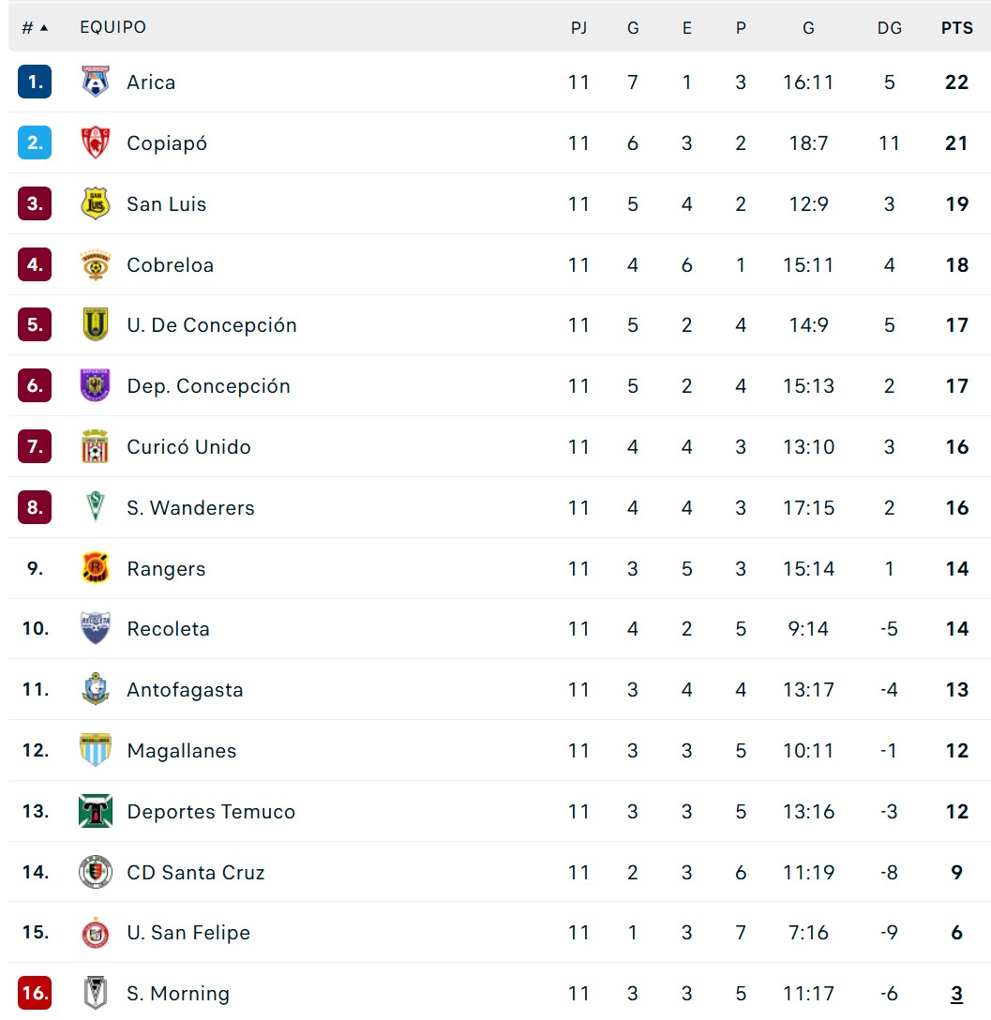Click the Cobreloa team emblem
The width and height of the screenshot is (991, 1020).
[95, 264]
